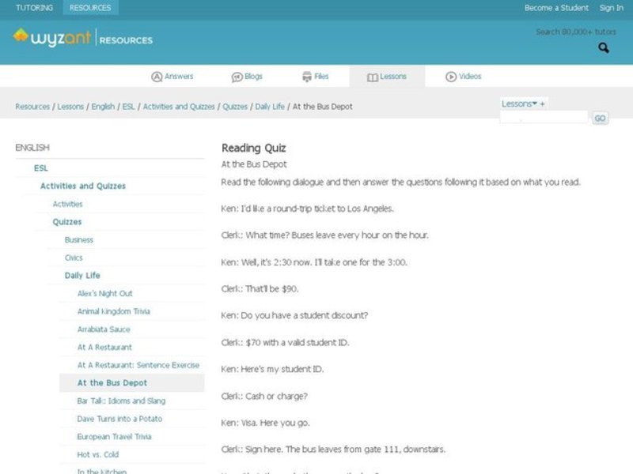Select the Answers icon in navigation
This screenshot has width=633, height=474.
point(157,77)
